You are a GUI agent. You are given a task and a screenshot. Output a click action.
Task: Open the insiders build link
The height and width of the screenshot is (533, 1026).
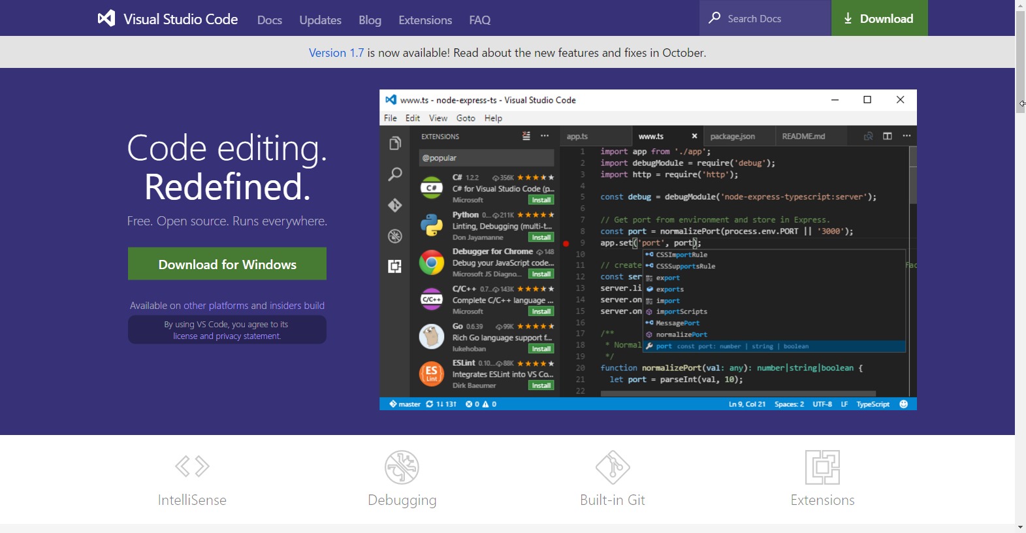(x=297, y=306)
